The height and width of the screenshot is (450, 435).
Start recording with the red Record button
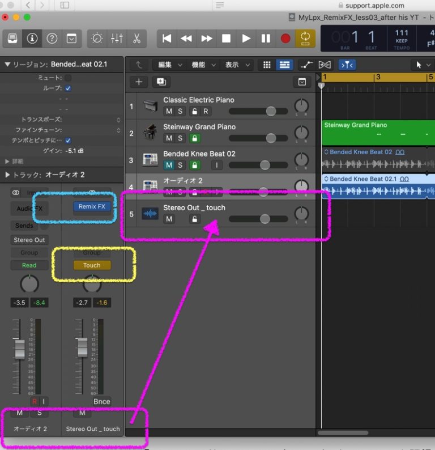pos(285,38)
